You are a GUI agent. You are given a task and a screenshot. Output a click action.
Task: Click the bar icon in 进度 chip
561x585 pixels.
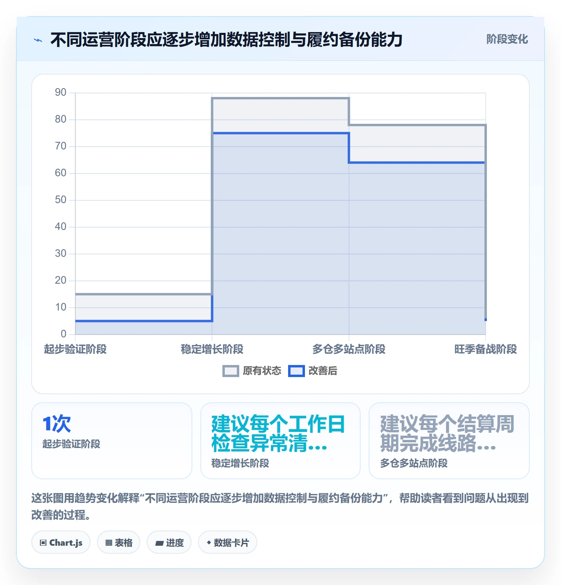[x=159, y=543]
